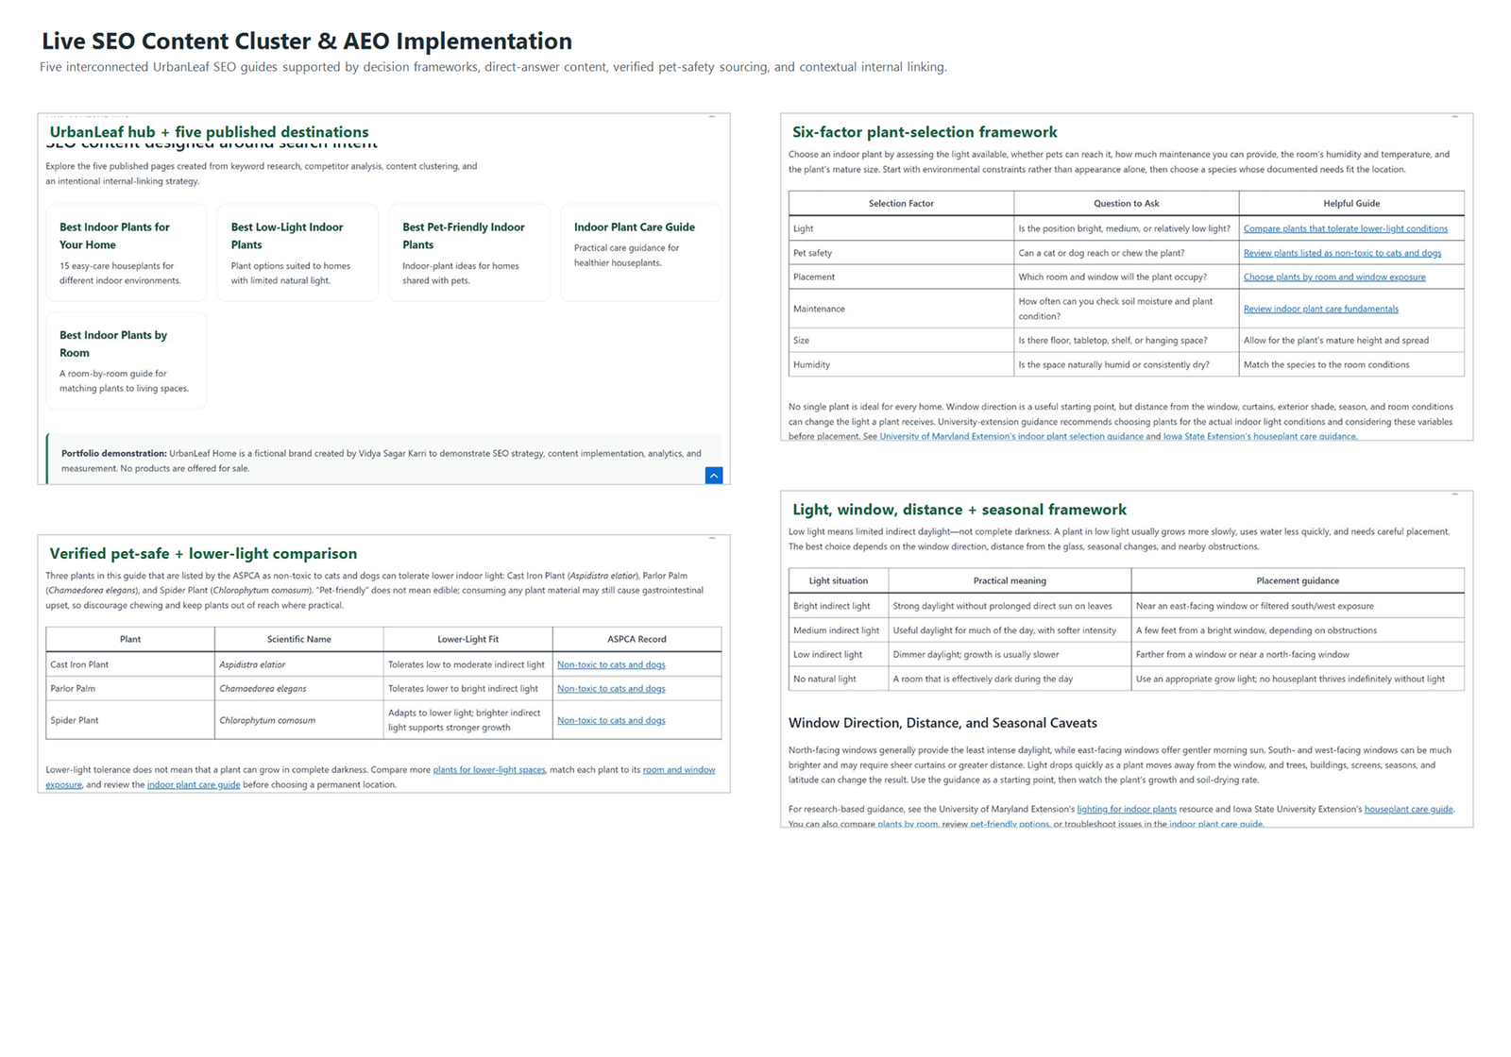Screen dimensions: 1511x1057
Task: Click the Bright indirect light cell
Action: [x=839, y=606]
